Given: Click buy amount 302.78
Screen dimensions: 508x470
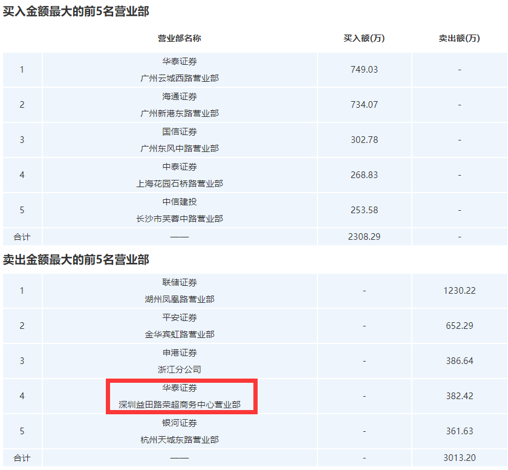Looking at the screenshot, I should coord(364,140).
